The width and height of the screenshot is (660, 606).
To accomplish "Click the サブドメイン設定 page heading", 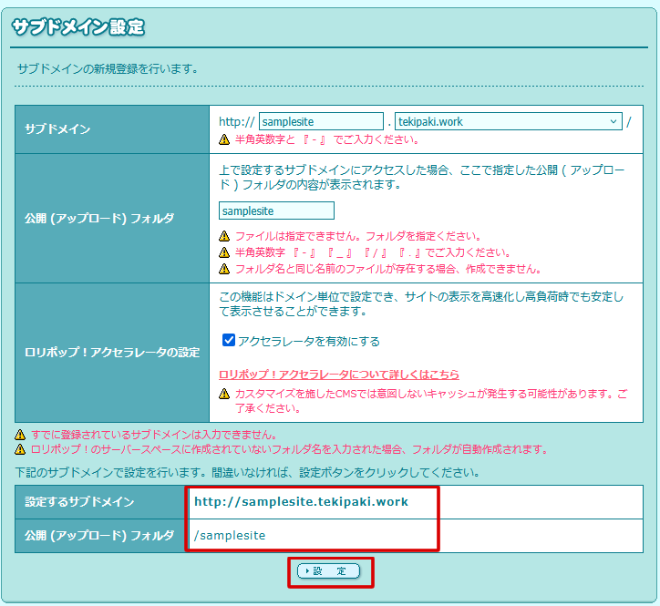I will point(78,27).
